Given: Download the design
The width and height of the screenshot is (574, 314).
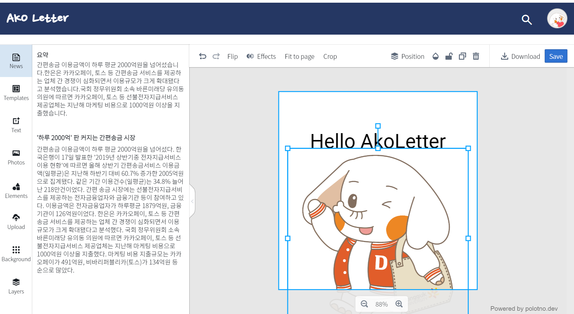Looking at the screenshot, I should [520, 56].
